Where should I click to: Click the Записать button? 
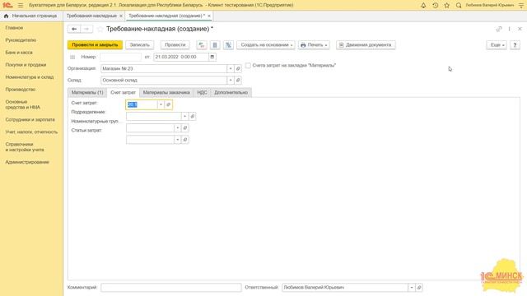tap(139, 45)
